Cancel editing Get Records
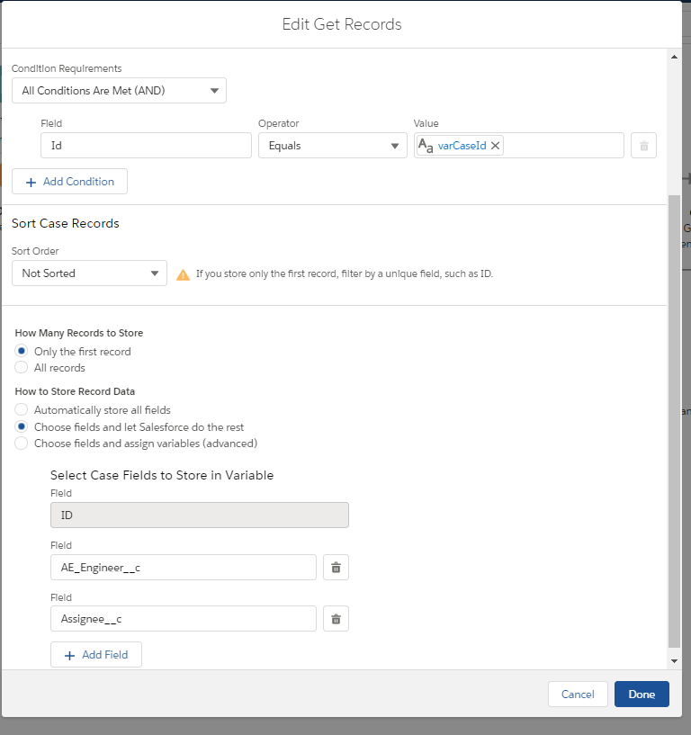Image resolution: width=691 pixels, height=735 pixels. pos(577,695)
